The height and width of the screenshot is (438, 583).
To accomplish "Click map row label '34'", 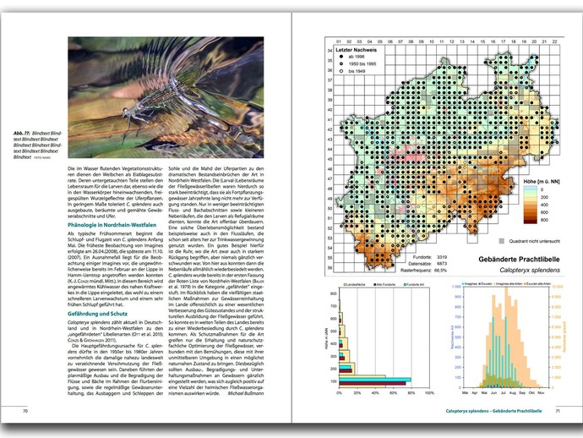I will 330,51.
